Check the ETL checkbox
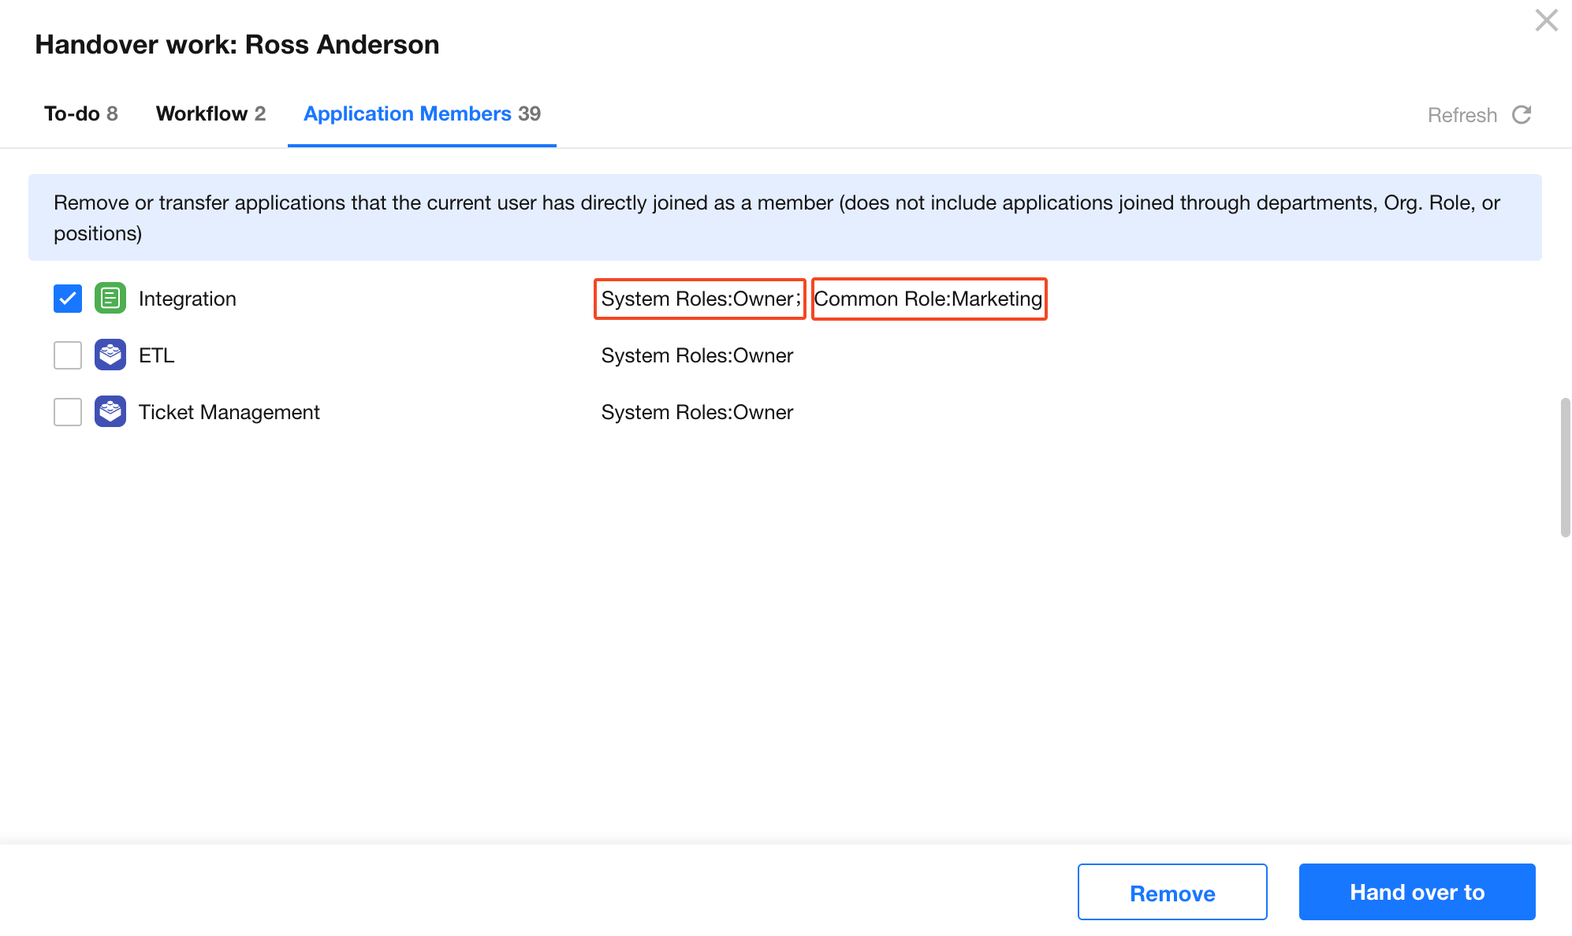Image resolution: width=1572 pixels, height=936 pixels. [68, 355]
